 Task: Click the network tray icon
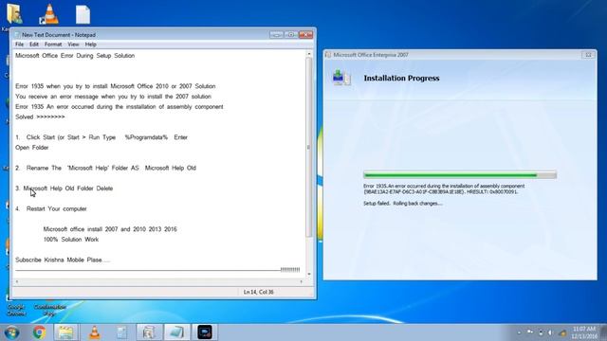click(541, 332)
